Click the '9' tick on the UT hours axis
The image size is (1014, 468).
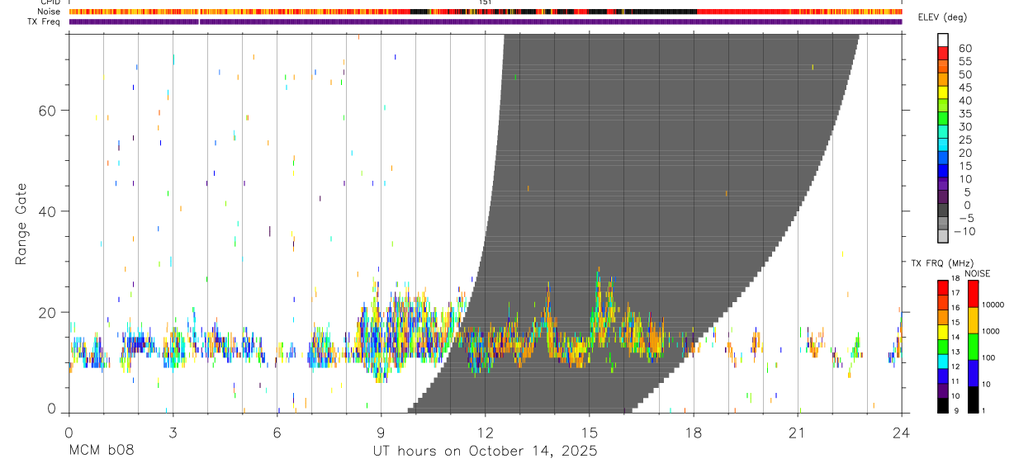coord(381,432)
